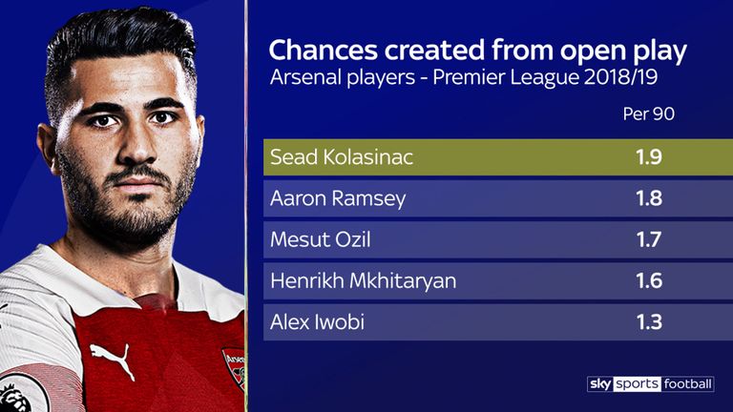Select the Alex Iwobi row

(498, 321)
